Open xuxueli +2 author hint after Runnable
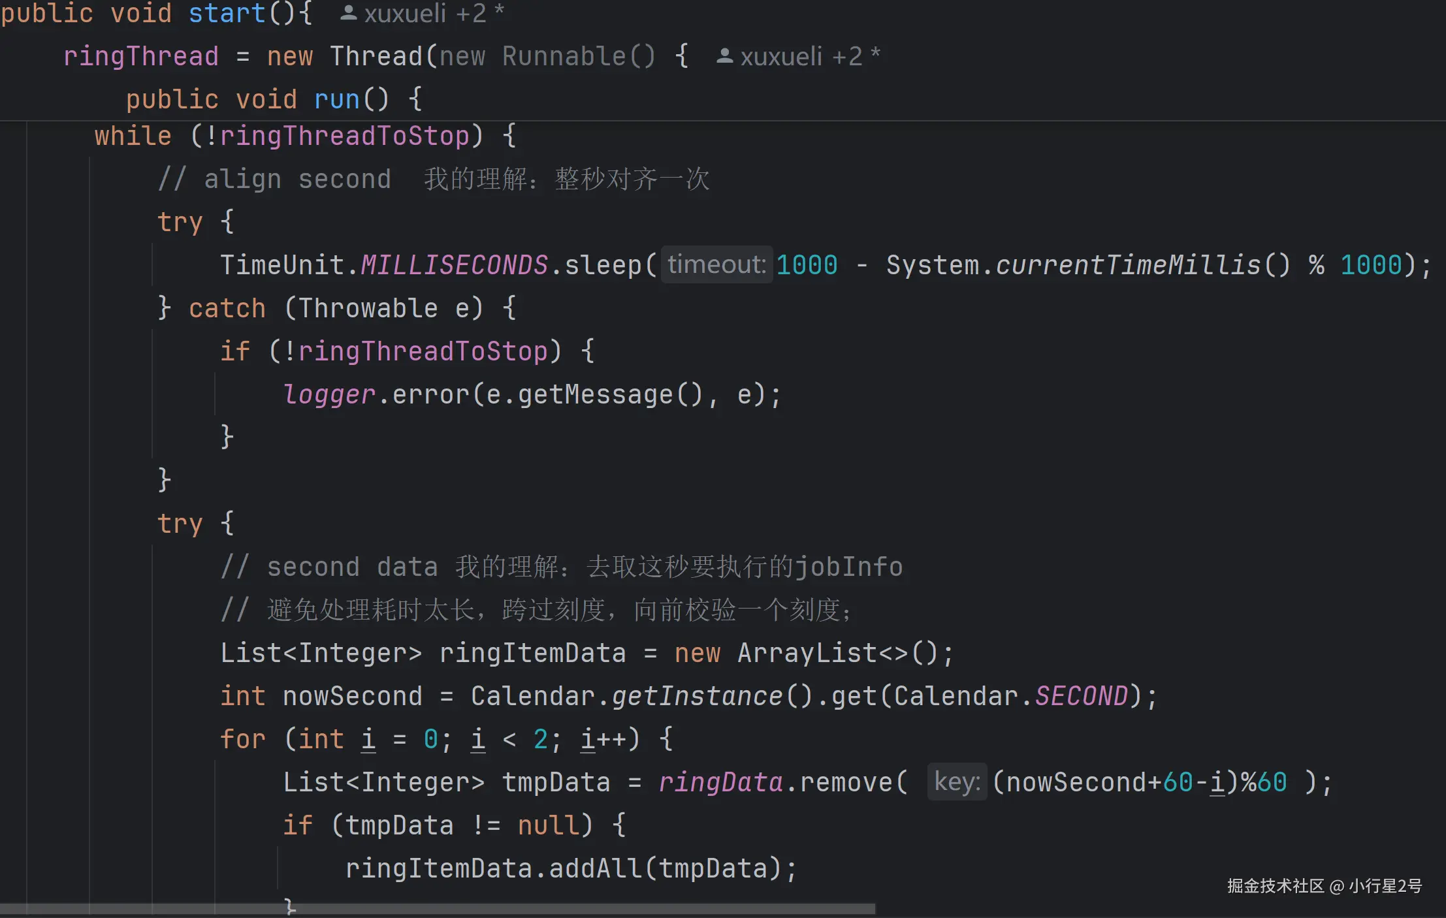The width and height of the screenshot is (1446, 918). click(802, 57)
